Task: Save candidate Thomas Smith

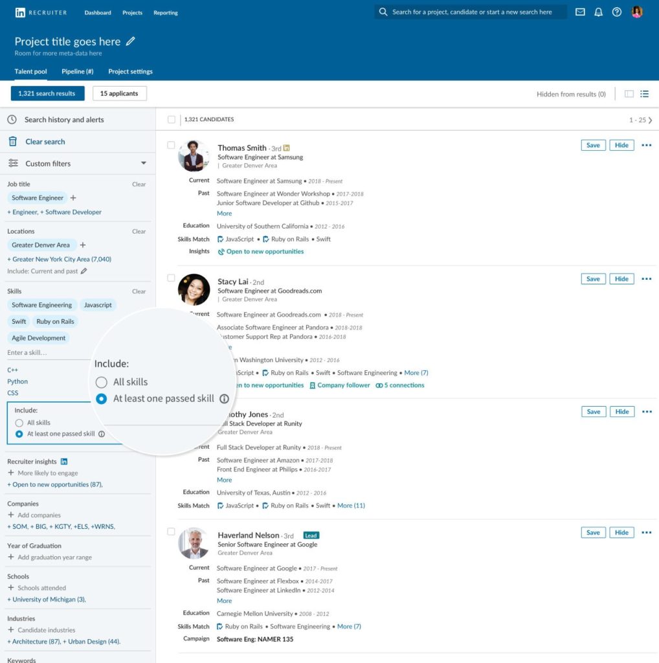Action: click(x=593, y=145)
